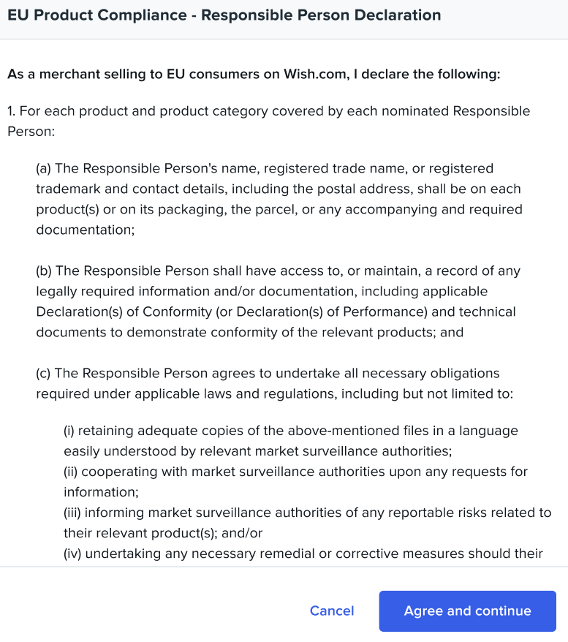
Task: Click the EU Product Compliance dialog title
Action: (224, 15)
